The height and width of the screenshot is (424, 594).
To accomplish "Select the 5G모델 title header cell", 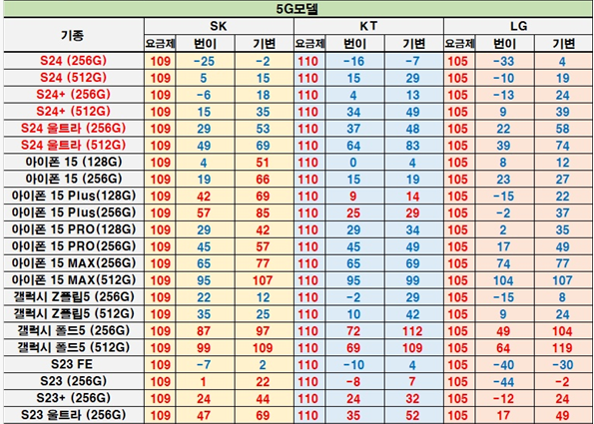I will coord(297,9).
